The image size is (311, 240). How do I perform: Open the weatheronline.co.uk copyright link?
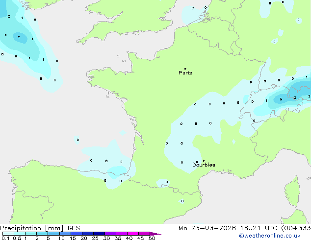[x=270, y=236]
